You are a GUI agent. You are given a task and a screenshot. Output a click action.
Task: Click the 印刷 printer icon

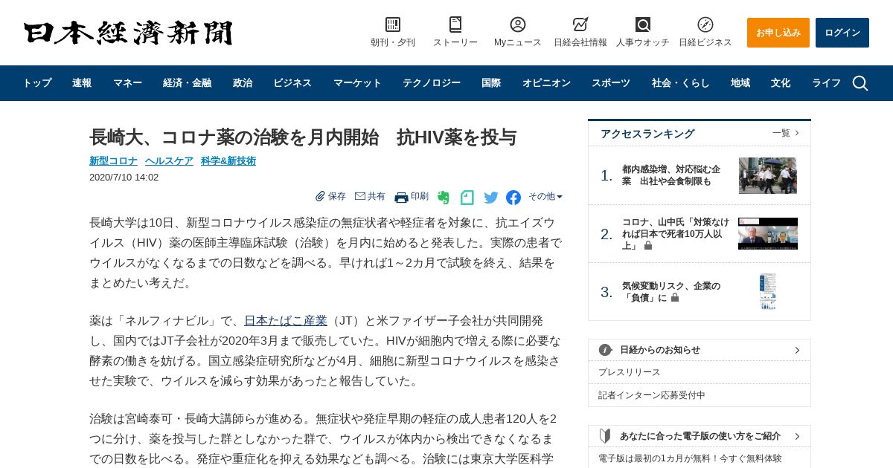[401, 197]
